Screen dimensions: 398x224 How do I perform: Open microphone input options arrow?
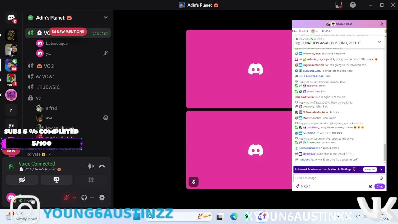(x=74, y=198)
